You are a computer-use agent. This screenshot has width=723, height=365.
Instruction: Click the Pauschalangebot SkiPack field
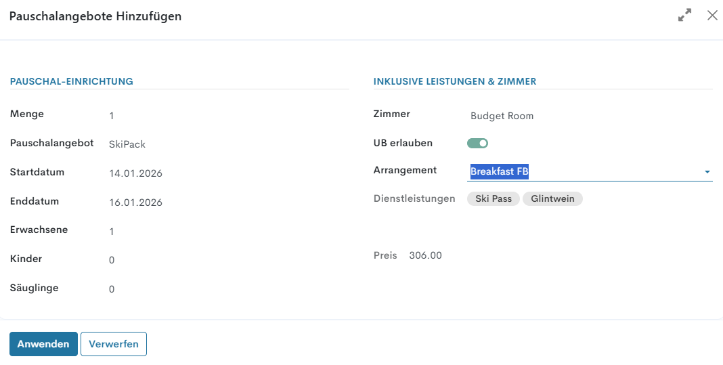click(127, 144)
